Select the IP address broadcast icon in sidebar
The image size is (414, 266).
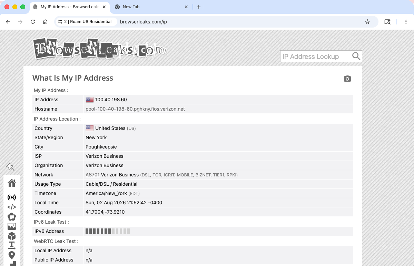click(x=12, y=197)
